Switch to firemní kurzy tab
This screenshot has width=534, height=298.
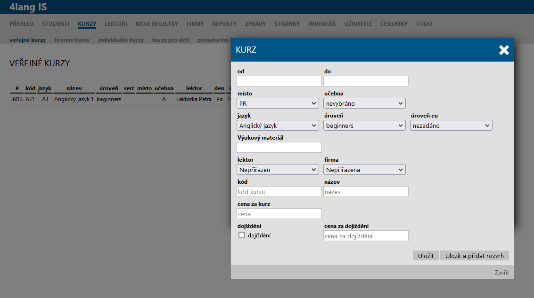[72, 40]
